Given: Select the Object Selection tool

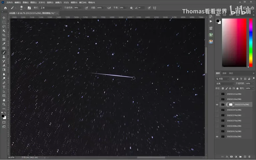Looking at the screenshot, I should click(4, 31).
